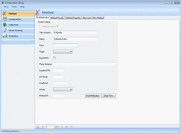Go to last record in navigator
The width and height of the screenshot is (181, 134).
click(x=66, y=127)
